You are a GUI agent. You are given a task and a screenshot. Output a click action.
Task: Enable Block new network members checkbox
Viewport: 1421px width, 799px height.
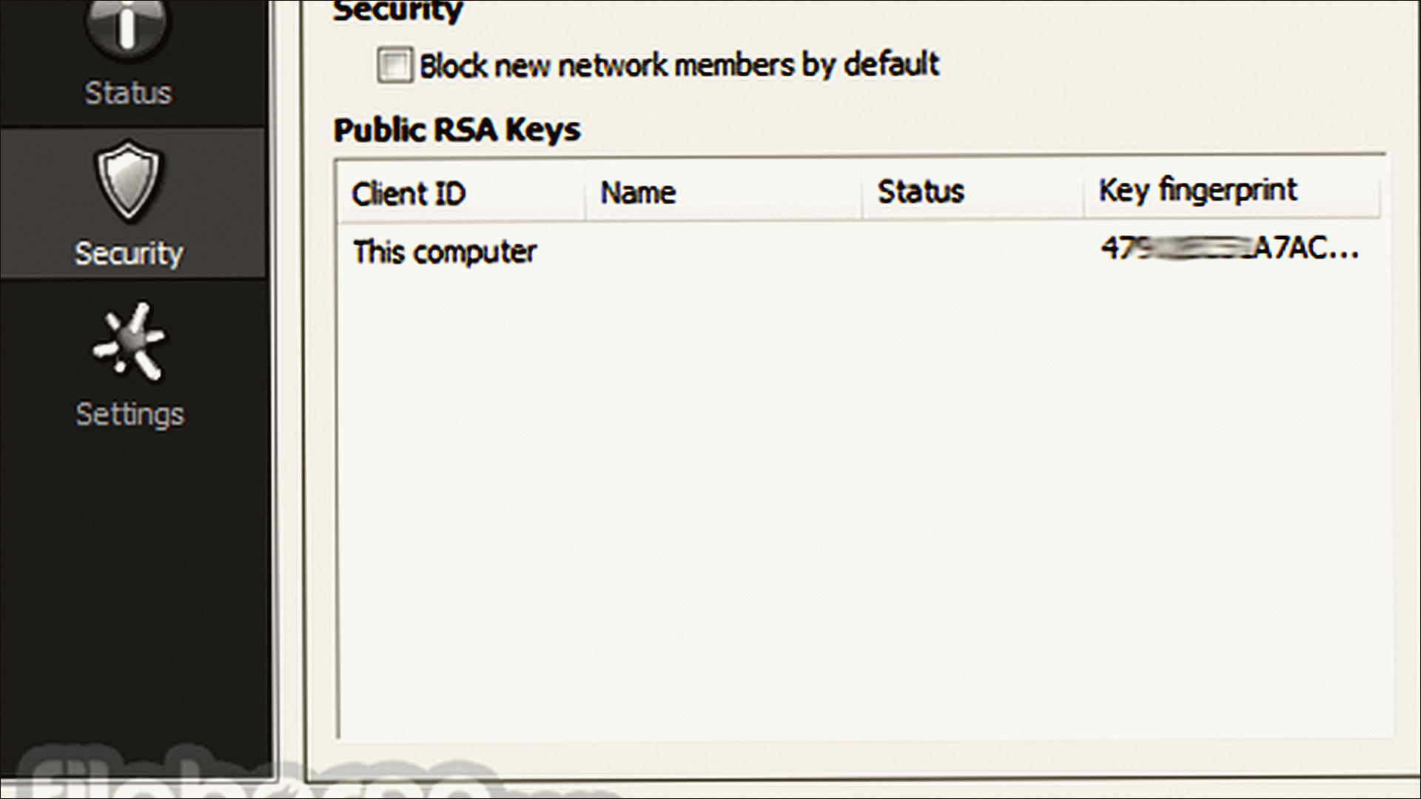pyautogui.click(x=394, y=65)
